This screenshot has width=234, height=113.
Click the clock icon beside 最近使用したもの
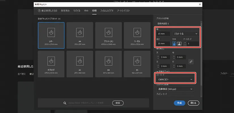coord(39,10)
